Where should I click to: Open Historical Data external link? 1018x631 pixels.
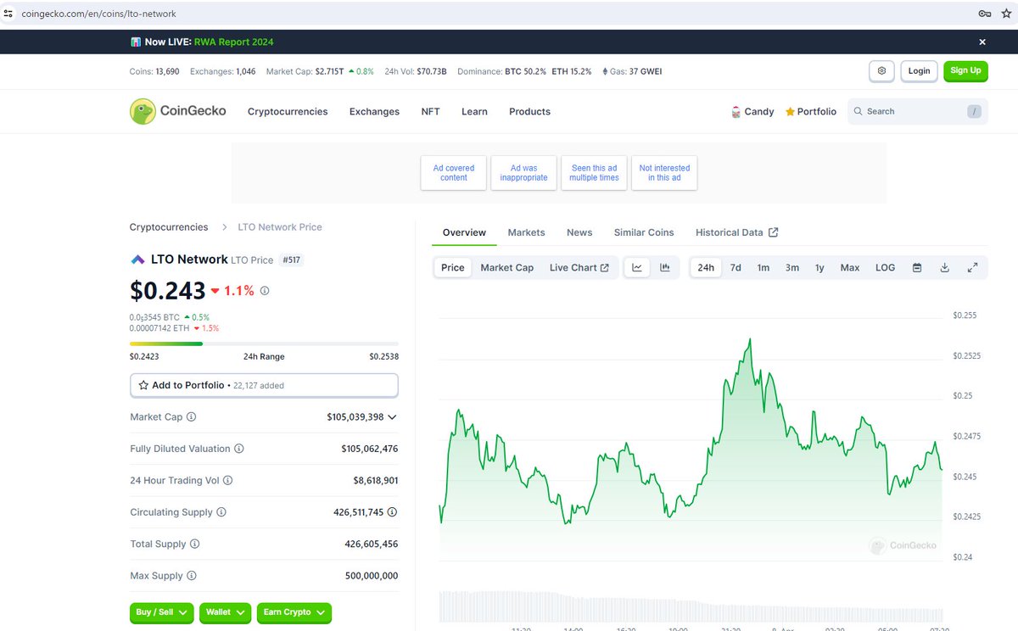pos(736,232)
